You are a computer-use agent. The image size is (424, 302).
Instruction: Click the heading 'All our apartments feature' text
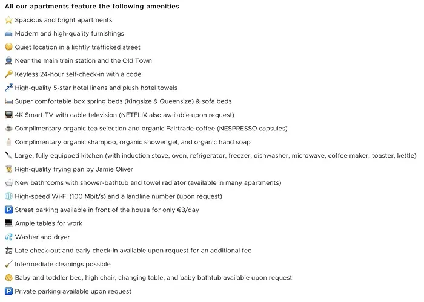[x=92, y=7]
